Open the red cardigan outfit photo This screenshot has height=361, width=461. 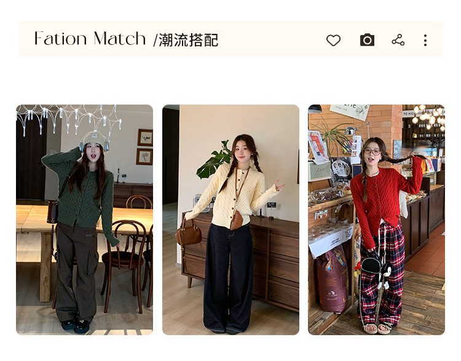pyautogui.click(x=376, y=220)
